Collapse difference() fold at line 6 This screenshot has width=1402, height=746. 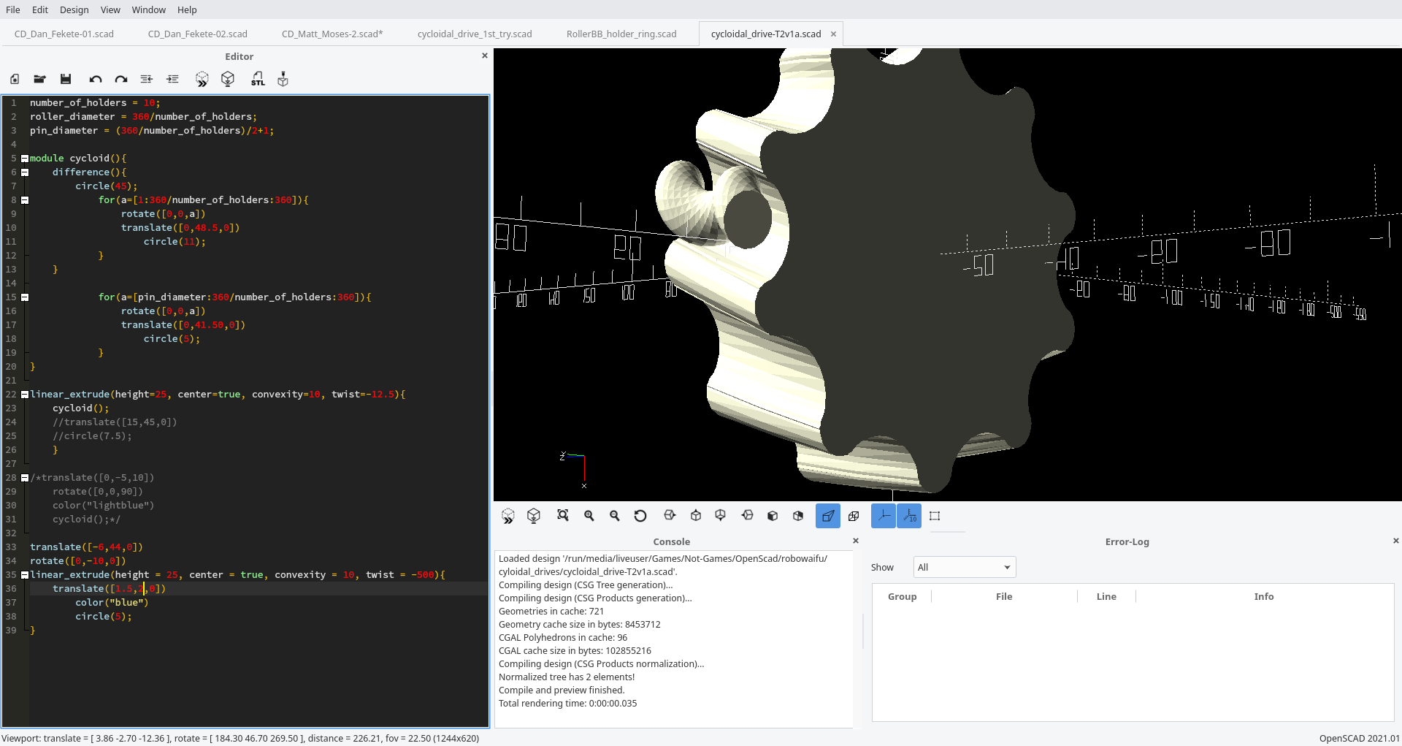(25, 172)
